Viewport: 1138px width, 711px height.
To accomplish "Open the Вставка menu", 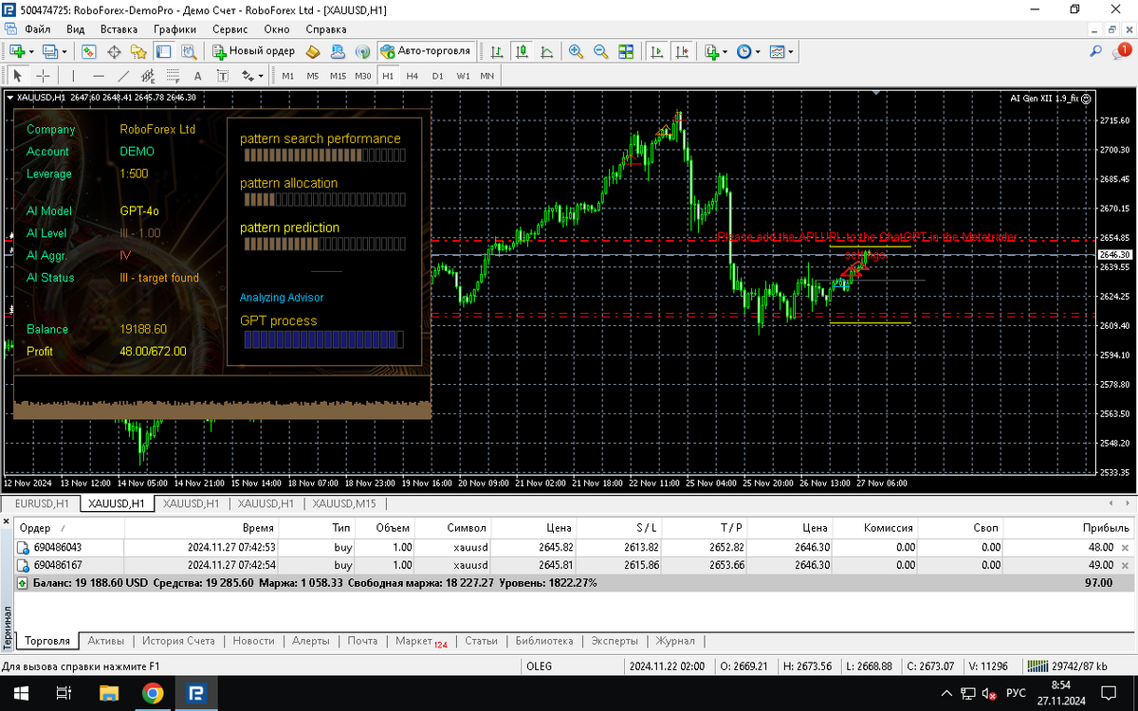I will 119,29.
